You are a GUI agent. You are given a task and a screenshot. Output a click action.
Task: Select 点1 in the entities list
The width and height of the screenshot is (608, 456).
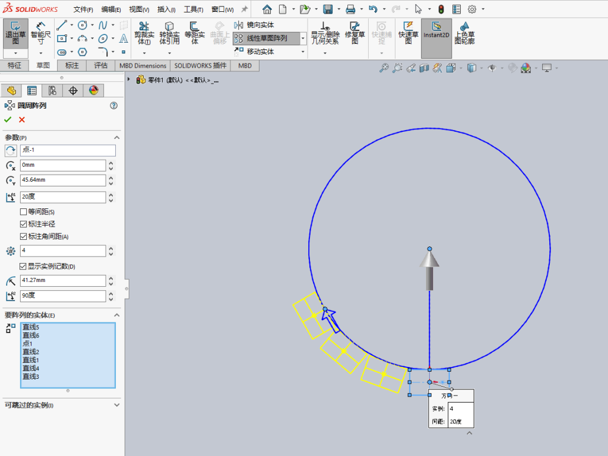pyautogui.click(x=27, y=344)
